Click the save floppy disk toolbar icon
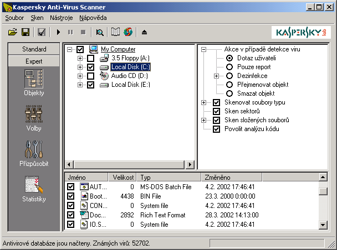The height and width of the screenshot is (250, 337). (25, 33)
